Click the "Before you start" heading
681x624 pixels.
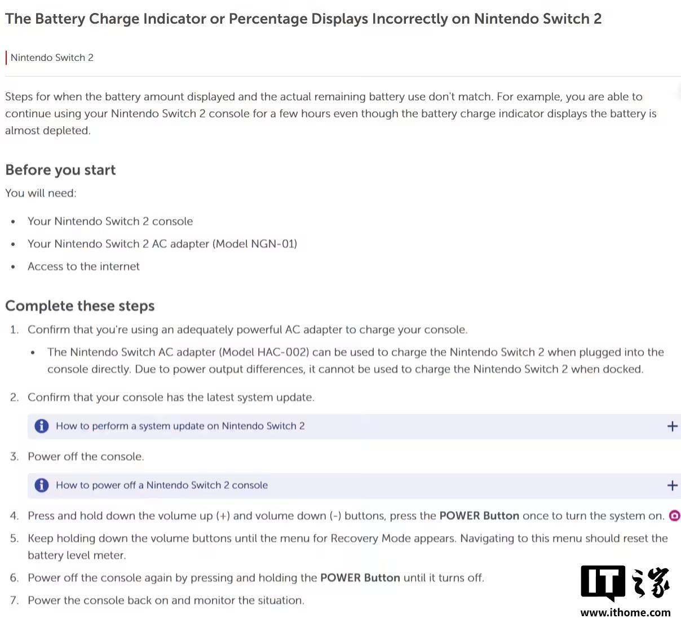pyautogui.click(x=60, y=170)
